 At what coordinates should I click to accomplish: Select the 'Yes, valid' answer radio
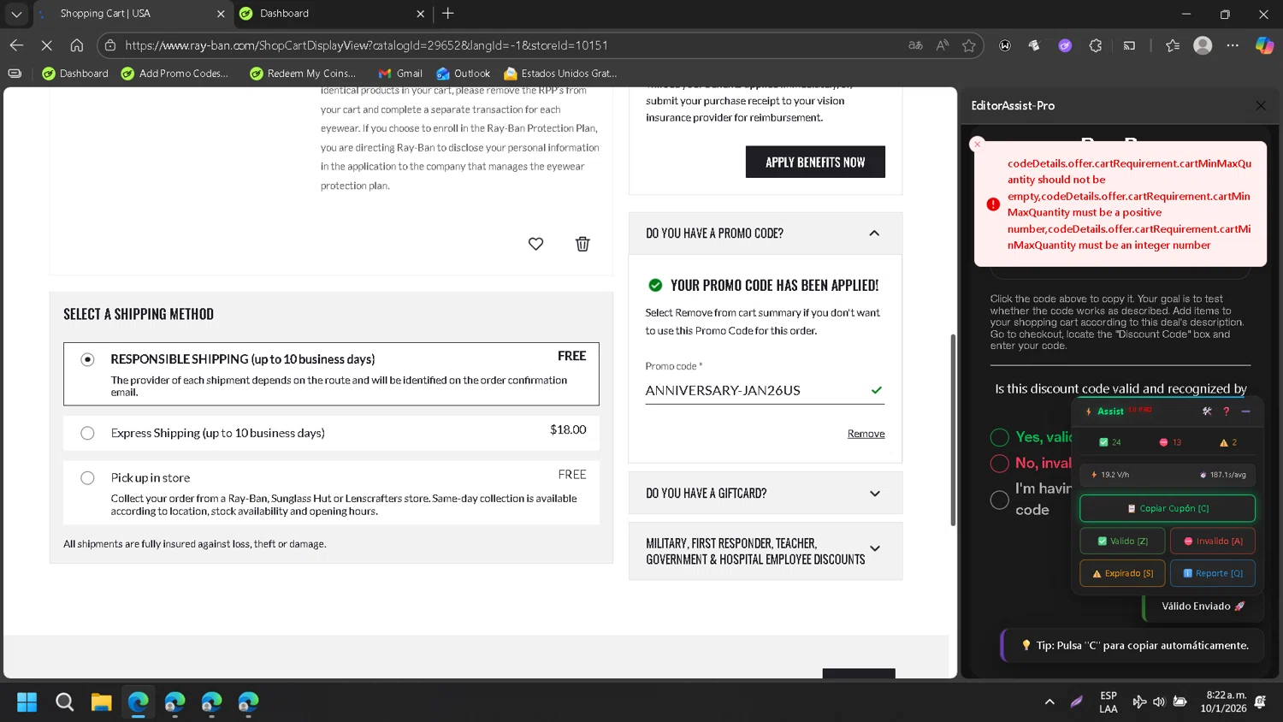[x=999, y=438]
